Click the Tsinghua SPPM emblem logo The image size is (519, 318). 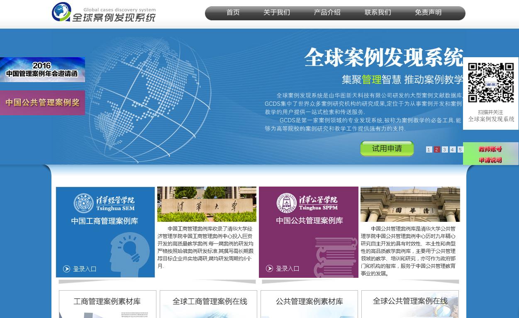[287, 204]
